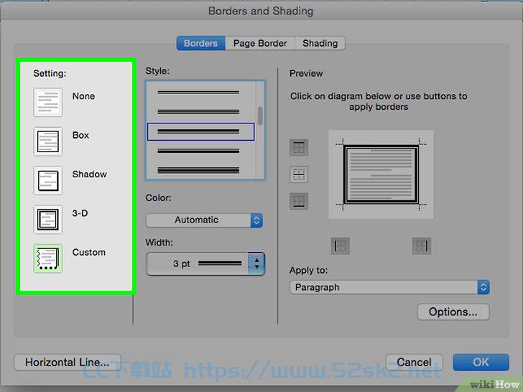Image resolution: width=523 pixels, height=392 pixels.
Task: Open the Page Border tab
Action: (x=260, y=43)
